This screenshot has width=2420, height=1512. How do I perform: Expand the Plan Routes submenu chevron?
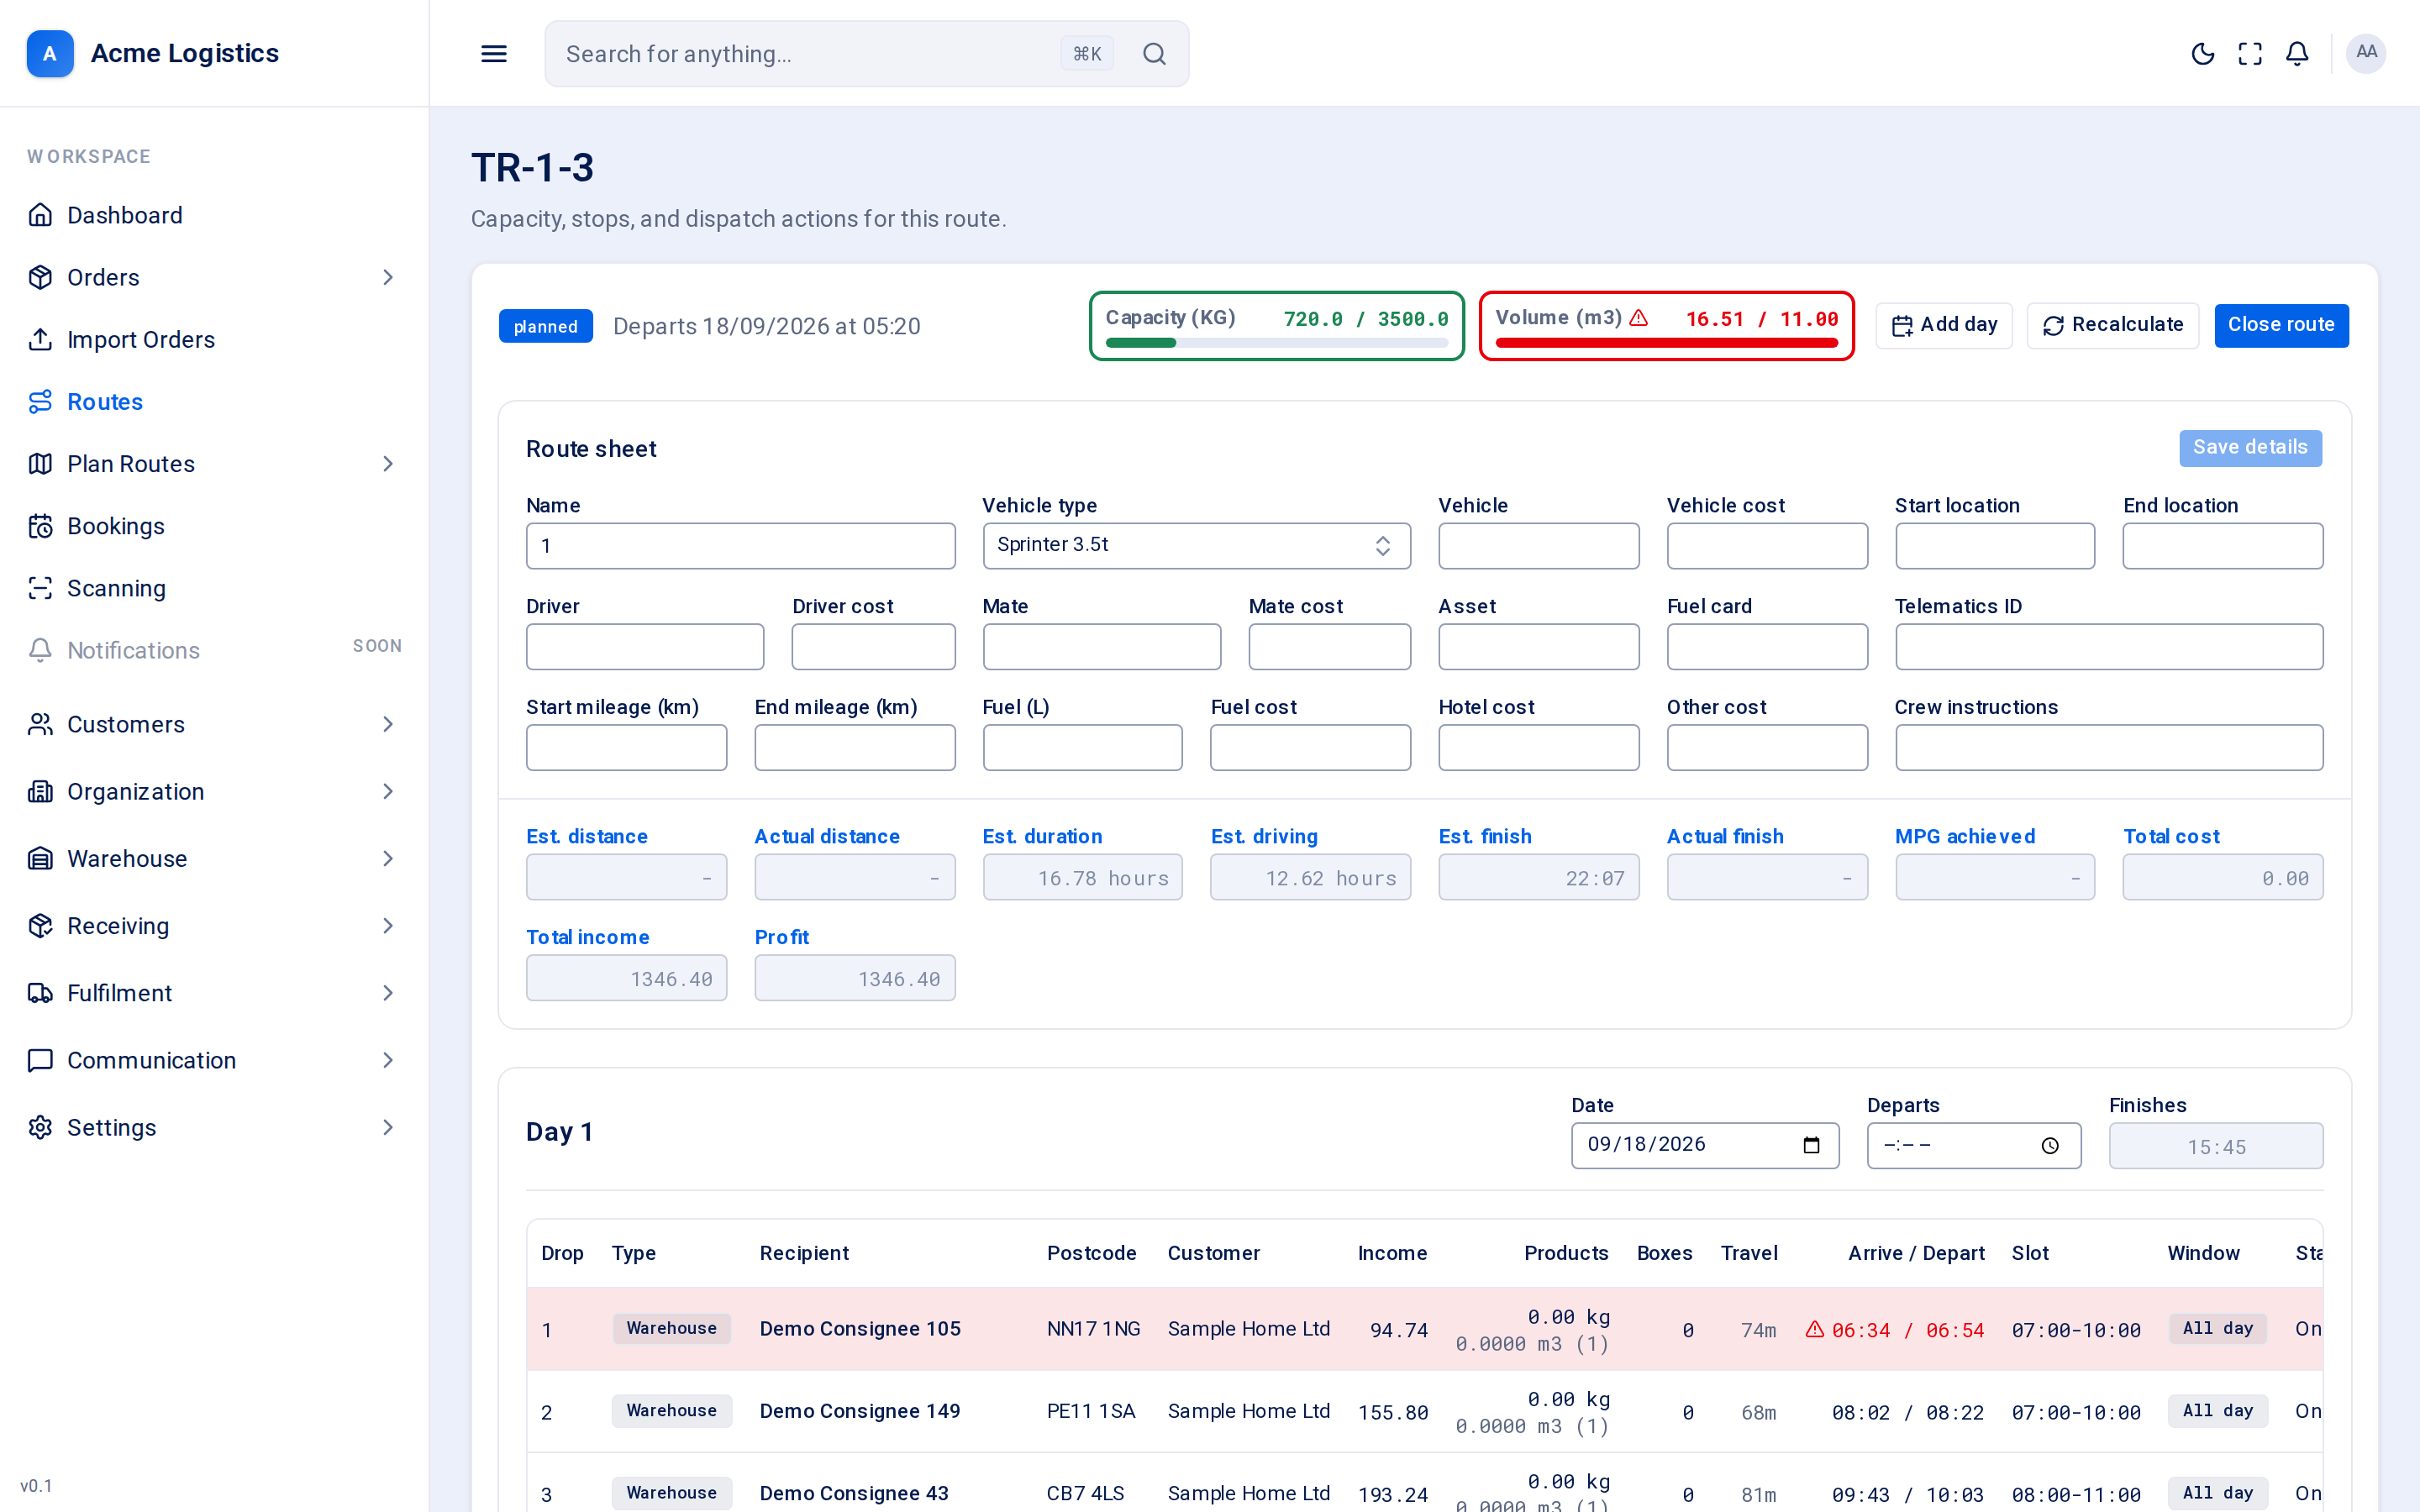[x=388, y=464]
